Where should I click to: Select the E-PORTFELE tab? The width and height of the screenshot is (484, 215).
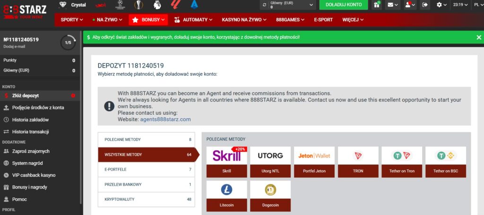point(147,169)
